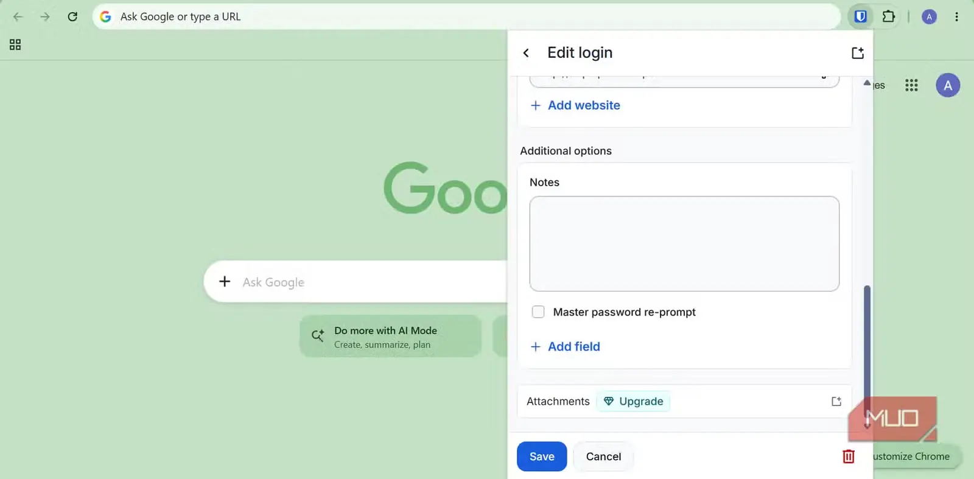Viewport: 974px width, 479px height.
Task: Focus the address bar
Action: point(466,16)
